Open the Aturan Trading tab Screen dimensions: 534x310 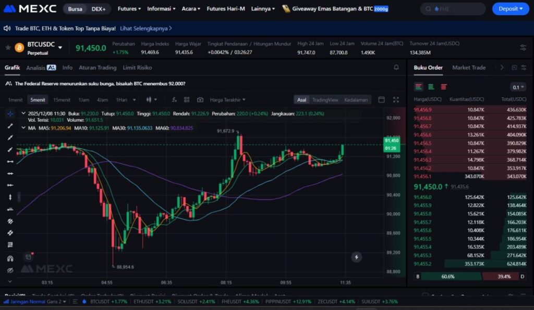pos(98,68)
